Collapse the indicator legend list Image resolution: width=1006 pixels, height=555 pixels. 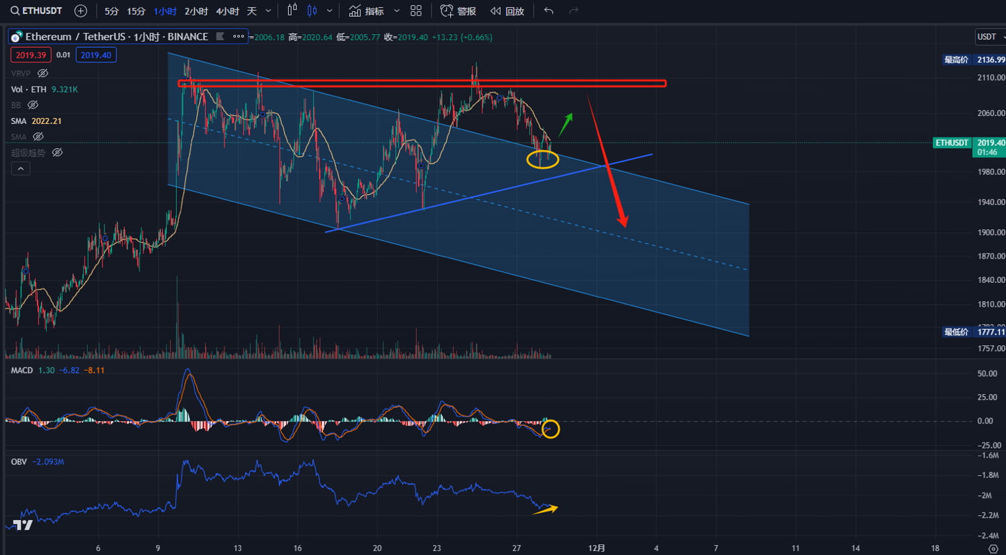pos(20,169)
